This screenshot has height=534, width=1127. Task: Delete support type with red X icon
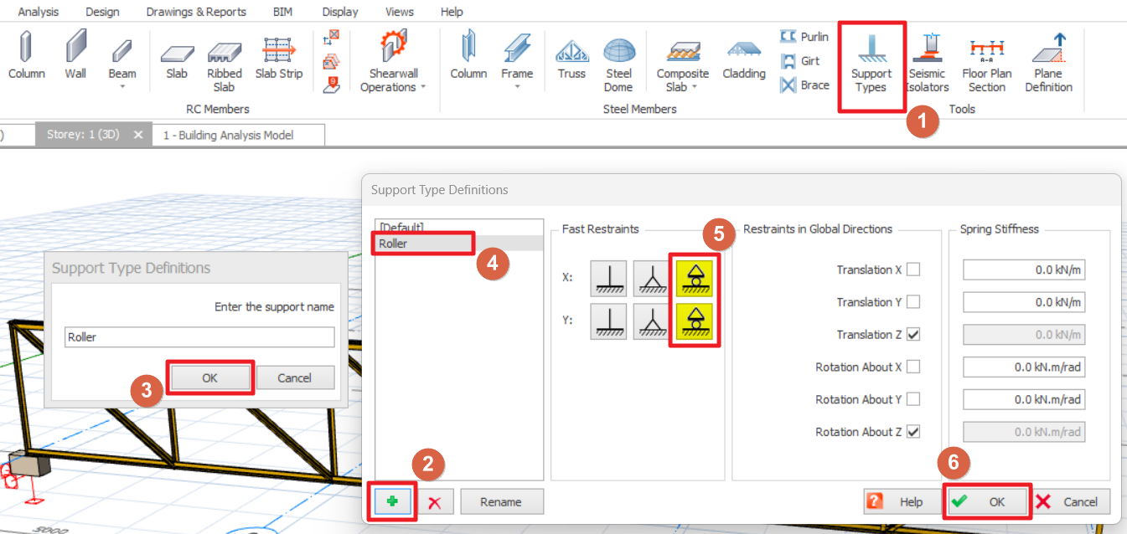[435, 502]
